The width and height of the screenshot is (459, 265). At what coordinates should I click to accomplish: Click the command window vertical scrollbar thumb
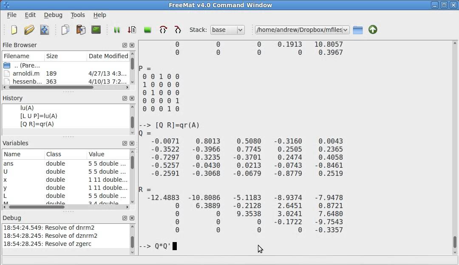click(455, 242)
